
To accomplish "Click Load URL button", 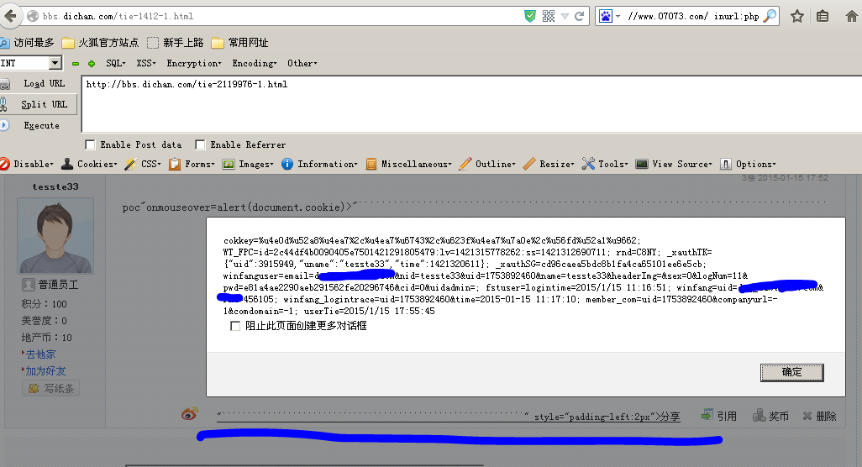I will click(39, 83).
